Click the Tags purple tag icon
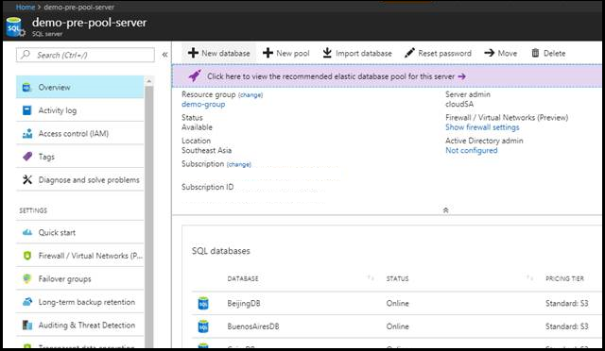 27,157
